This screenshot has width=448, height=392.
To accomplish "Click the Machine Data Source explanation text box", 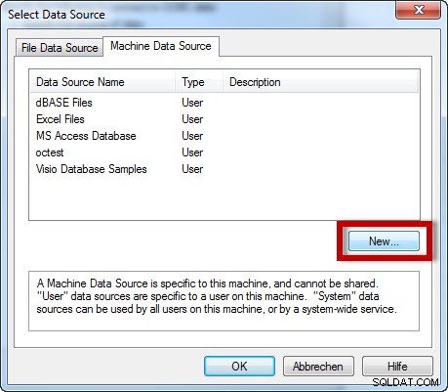I will 224,301.
